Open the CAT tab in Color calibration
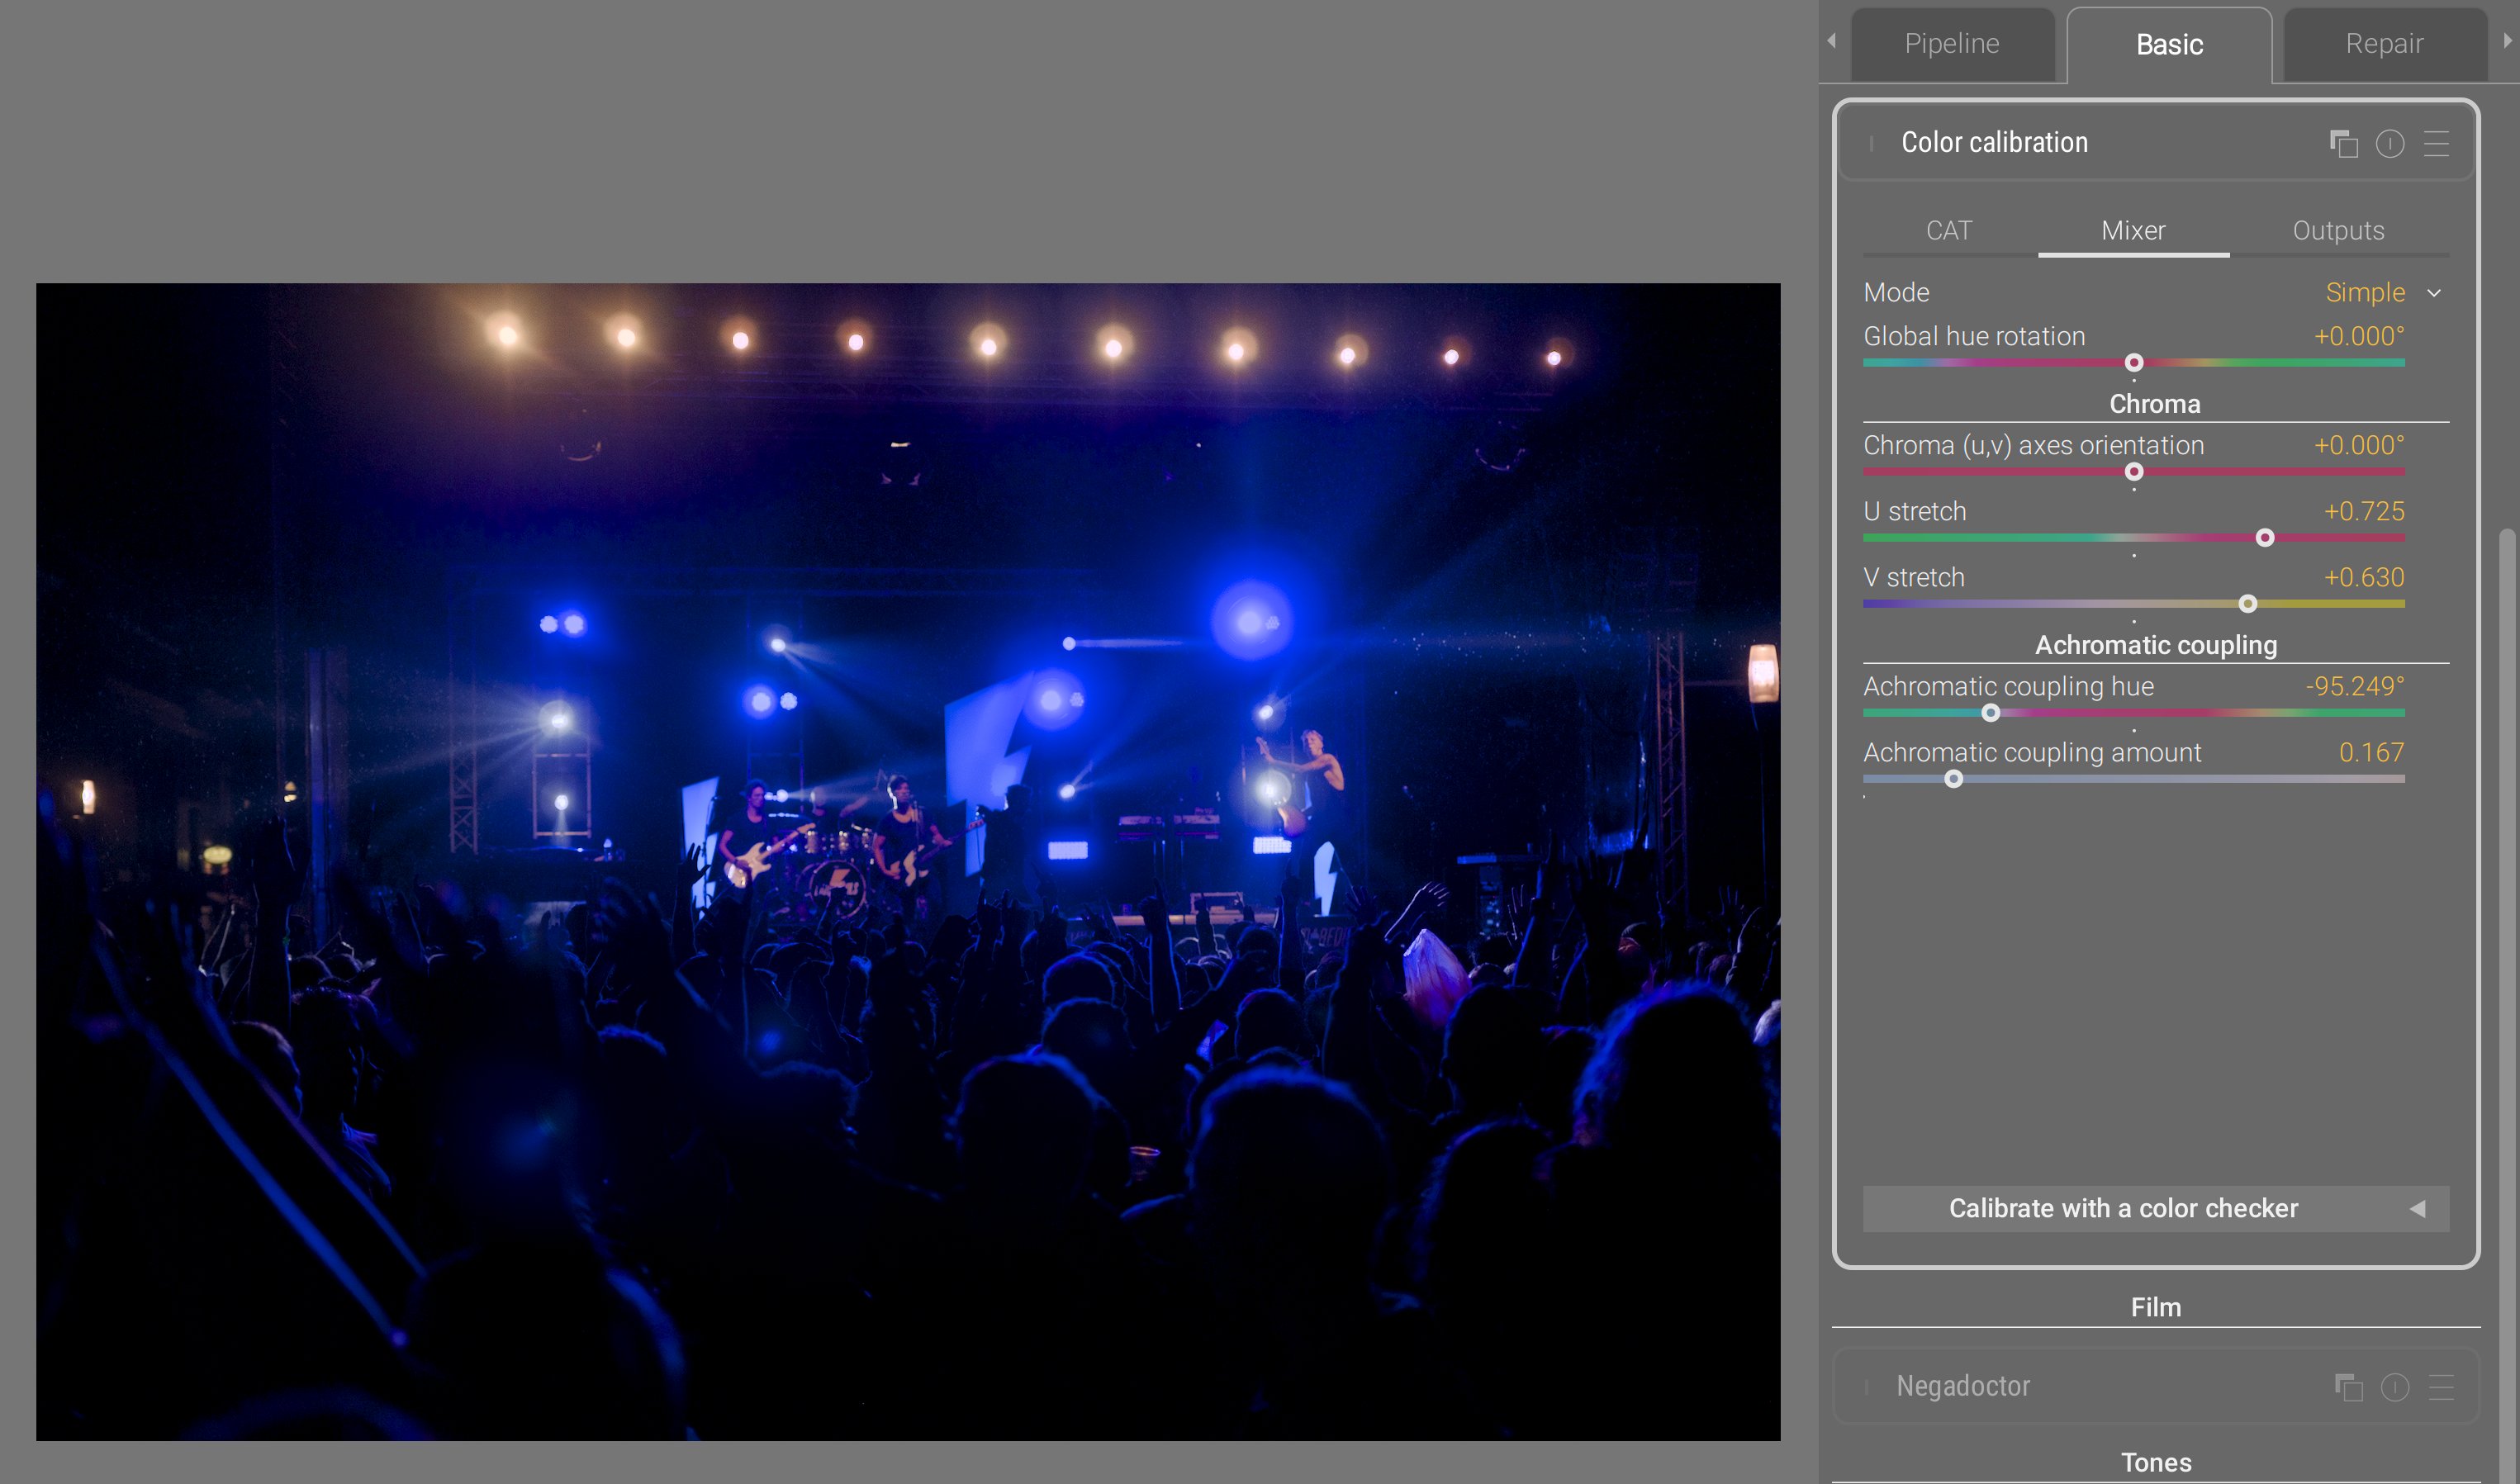The width and height of the screenshot is (2520, 1484). coord(1948,231)
